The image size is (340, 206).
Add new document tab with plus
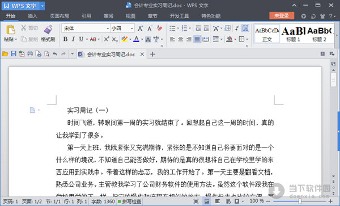coord(152,54)
